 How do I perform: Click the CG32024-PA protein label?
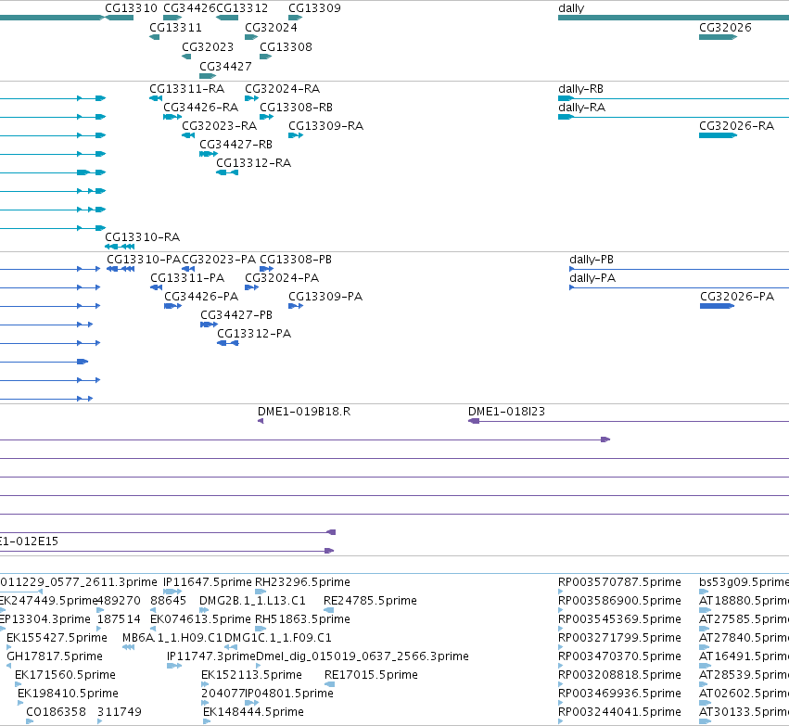282,278
